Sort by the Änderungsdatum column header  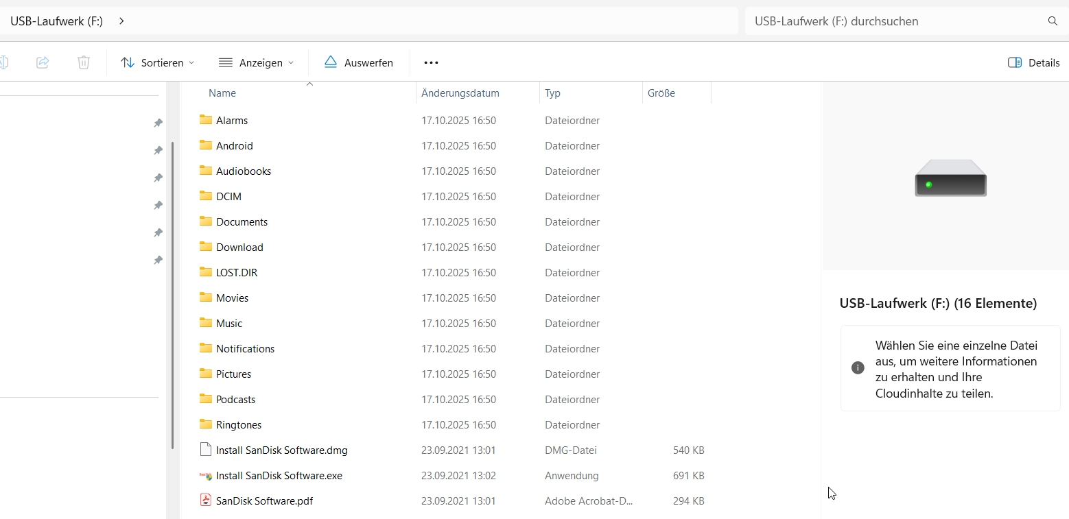point(460,93)
